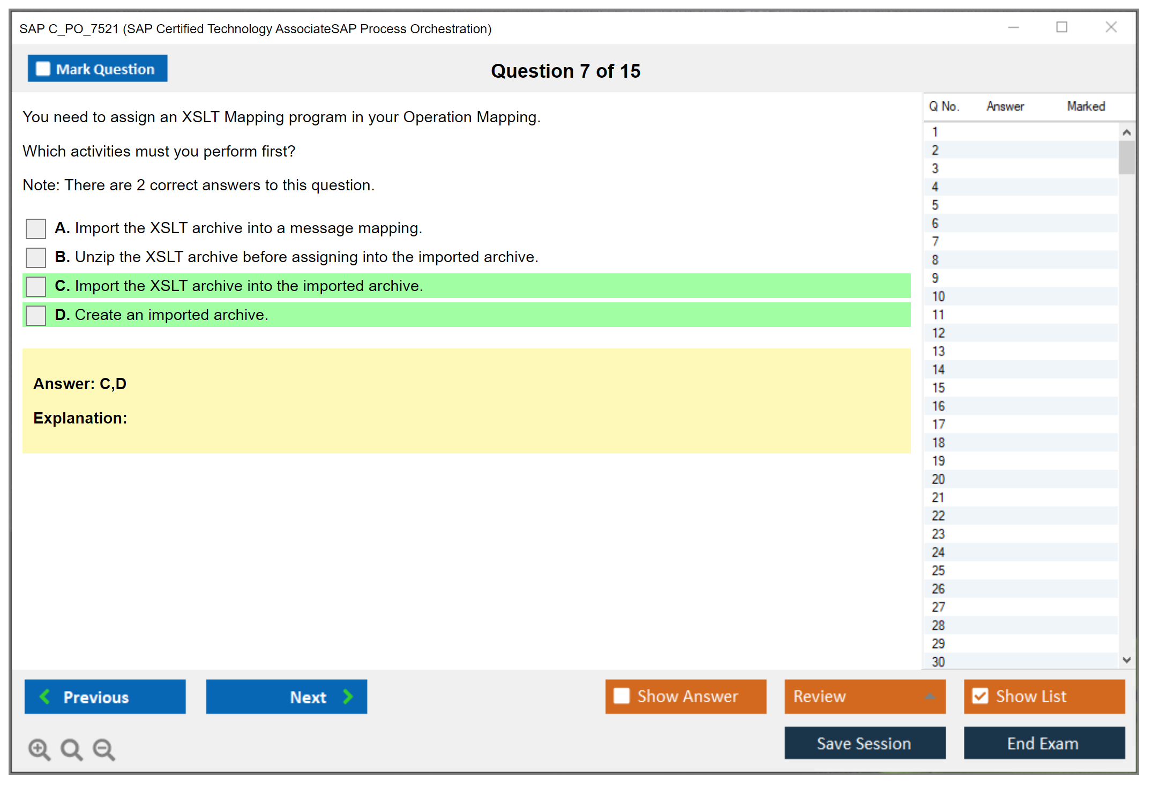Click the reset zoom magnifier icon
Image resolution: width=1152 pixels, height=788 pixels.
tap(71, 749)
